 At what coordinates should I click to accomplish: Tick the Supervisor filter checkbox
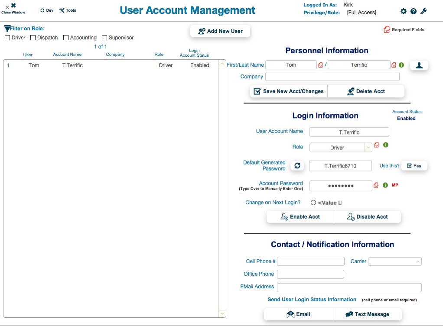(104, 38)
